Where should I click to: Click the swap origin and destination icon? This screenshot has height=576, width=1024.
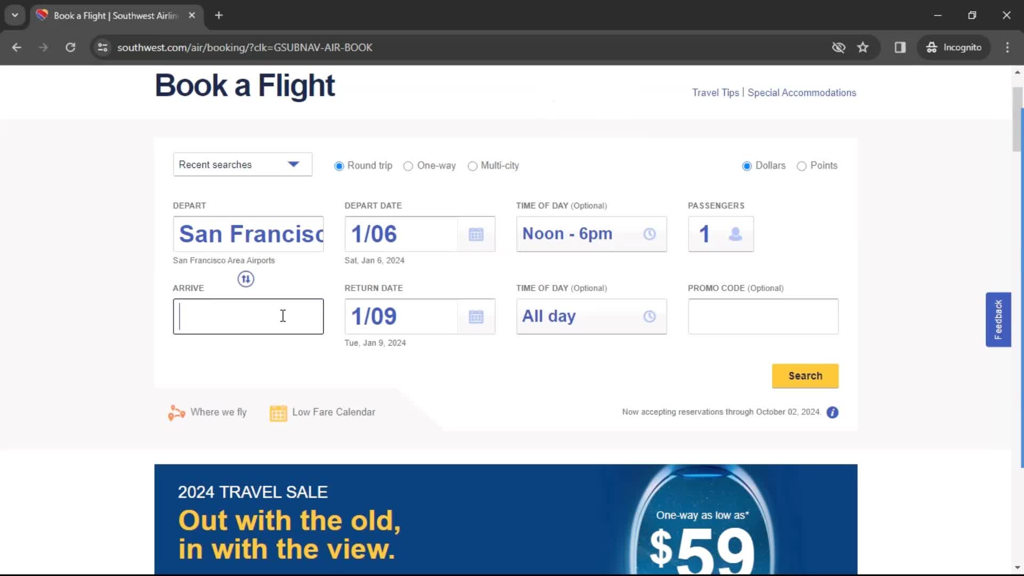(x=246, y=278)
